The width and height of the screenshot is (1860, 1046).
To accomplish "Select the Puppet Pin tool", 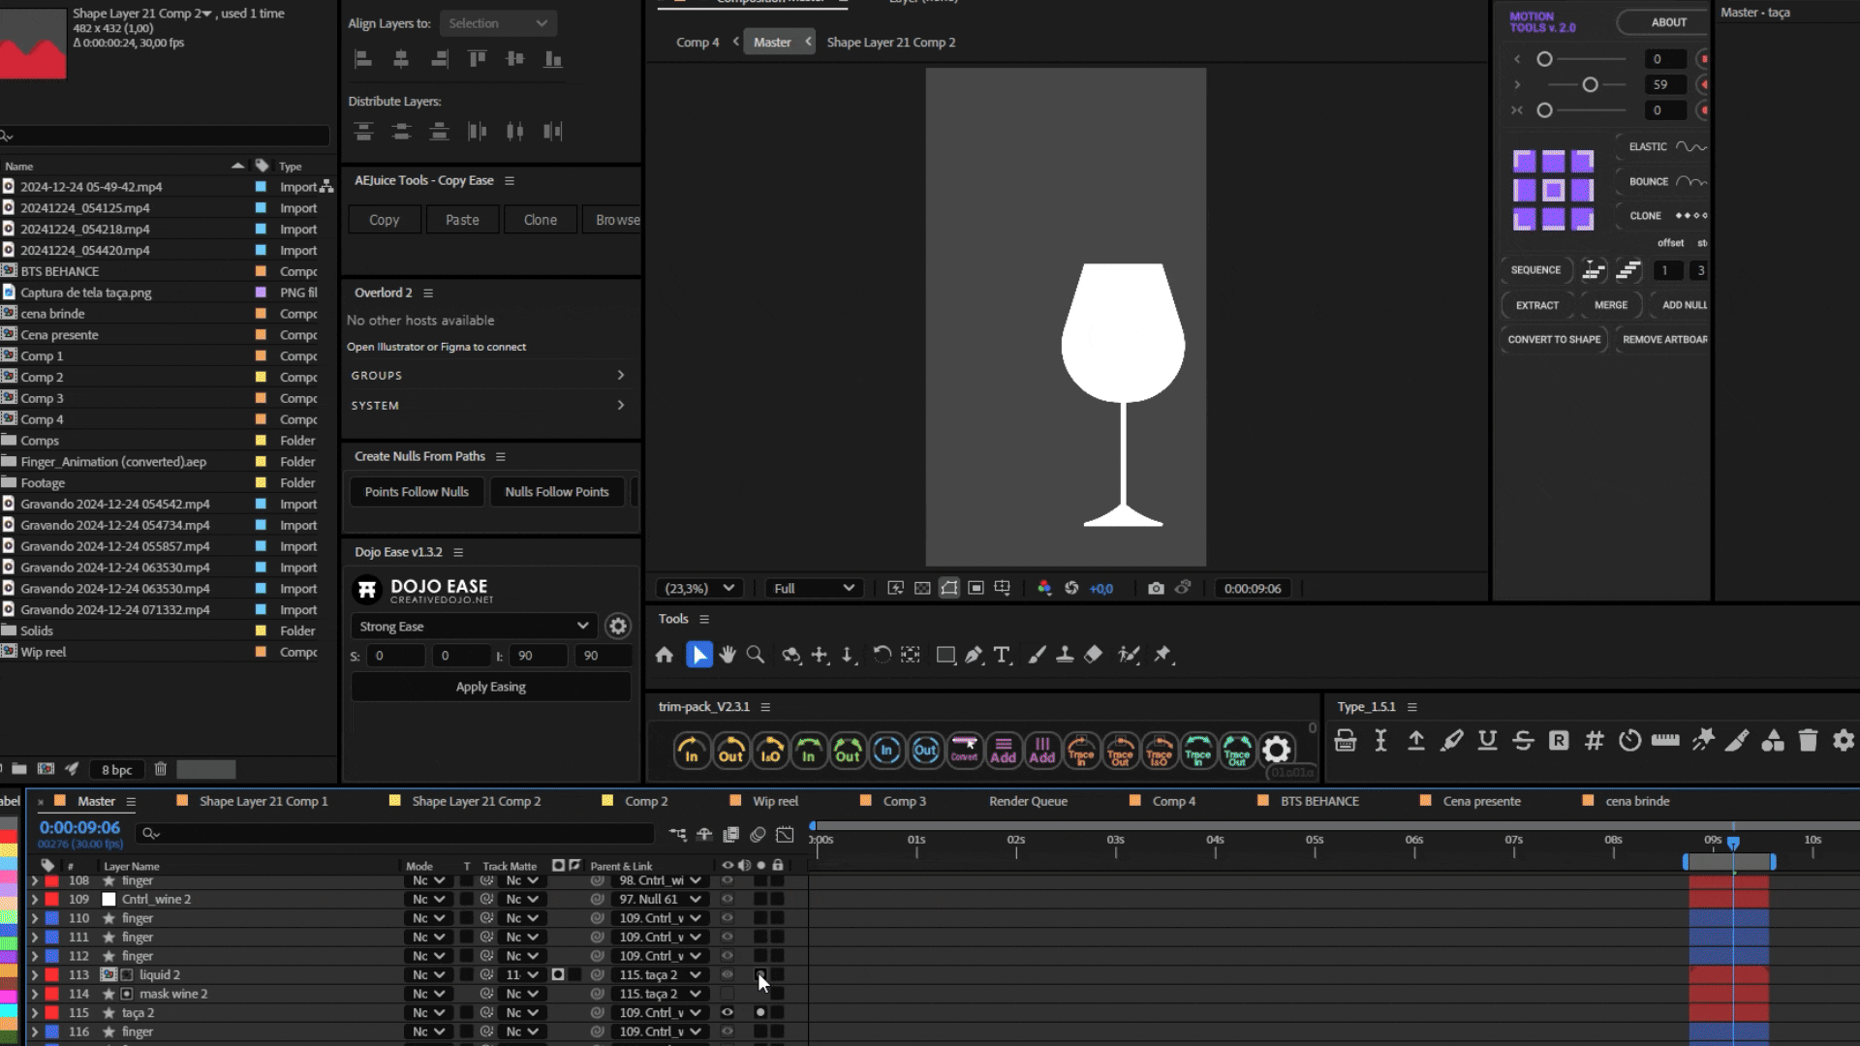I will tap(1163, 656).
